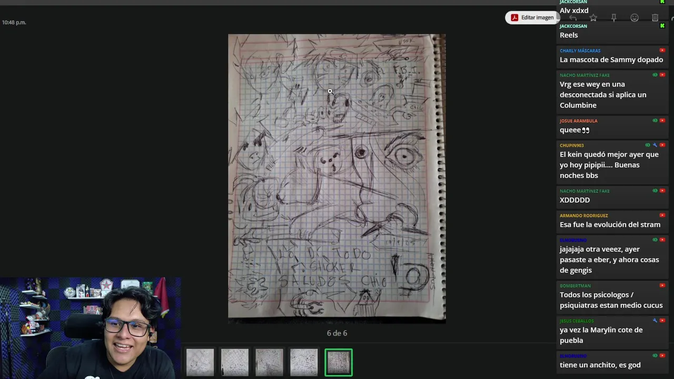Click the 'Alv xdxd' chat message
Image resolution: width=674 pixels, height=379 pixels.
[x=574, y=11]
